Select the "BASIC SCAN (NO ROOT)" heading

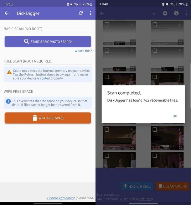[x=23, y=29]
